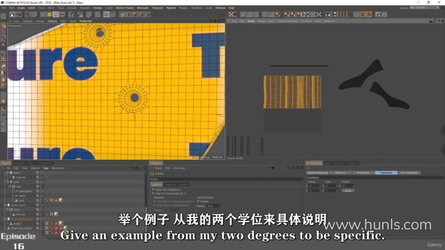Open the MoGraph menu

142,8
